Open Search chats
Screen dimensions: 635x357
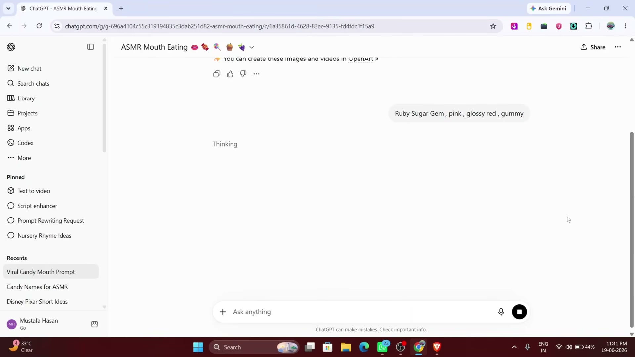tap(51, 83)
